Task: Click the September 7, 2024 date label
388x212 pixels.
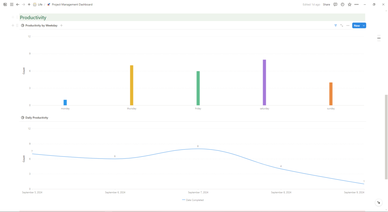Action: pos(198,192)
